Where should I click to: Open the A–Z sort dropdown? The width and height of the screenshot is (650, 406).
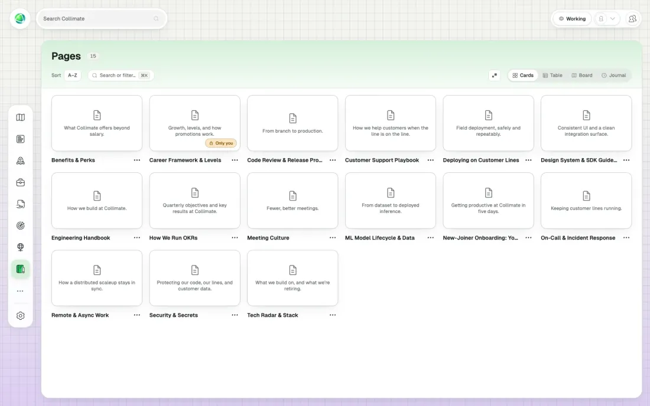tap(73, 76)
